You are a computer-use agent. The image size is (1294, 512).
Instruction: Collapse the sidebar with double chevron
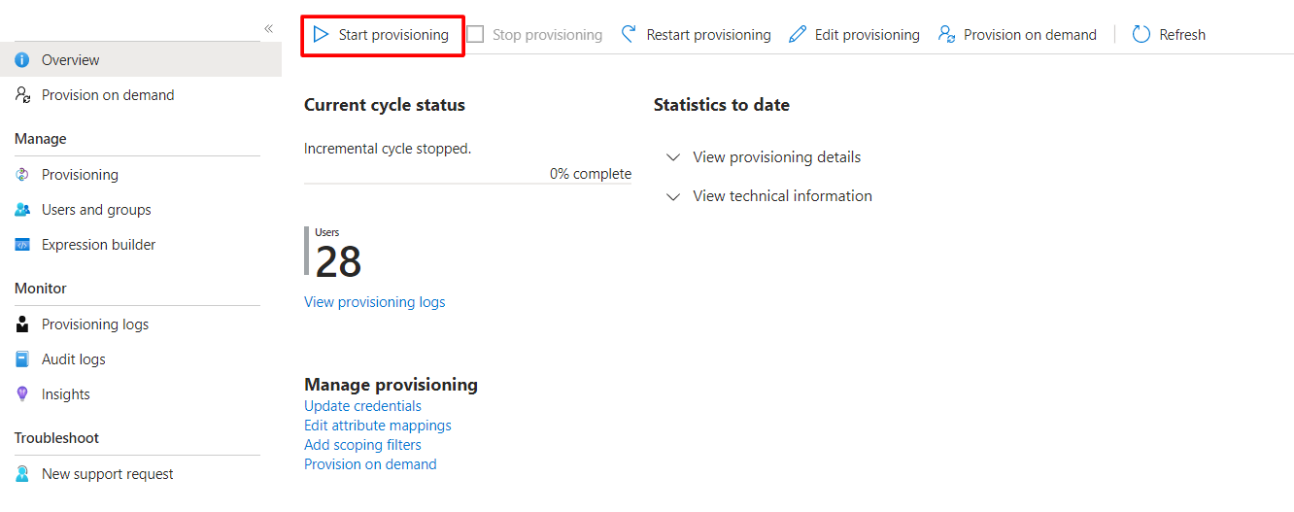point(269,29)
